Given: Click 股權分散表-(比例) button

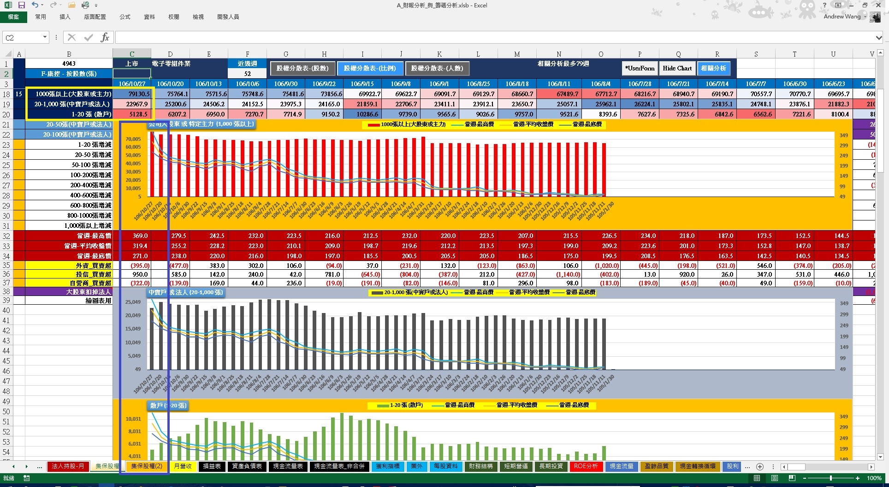Looking at the screenshot, I should tap(370, 68).
